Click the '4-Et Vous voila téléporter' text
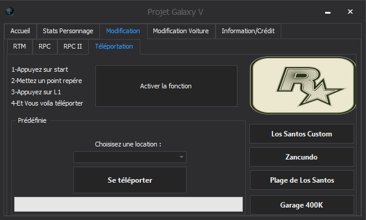The width and height of the screenshot is (366, 220). coord(47,103)
